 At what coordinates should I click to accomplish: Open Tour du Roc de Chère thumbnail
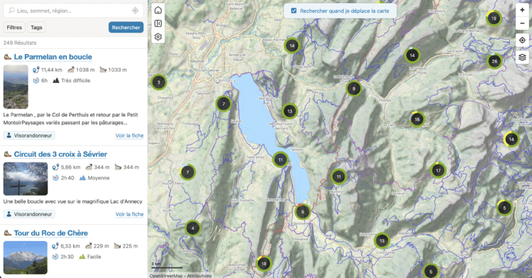coord(26,257)
